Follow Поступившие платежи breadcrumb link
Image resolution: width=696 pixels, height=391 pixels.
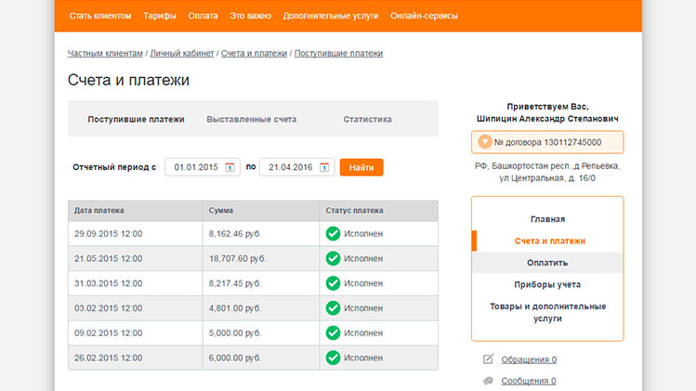[338, 53]
